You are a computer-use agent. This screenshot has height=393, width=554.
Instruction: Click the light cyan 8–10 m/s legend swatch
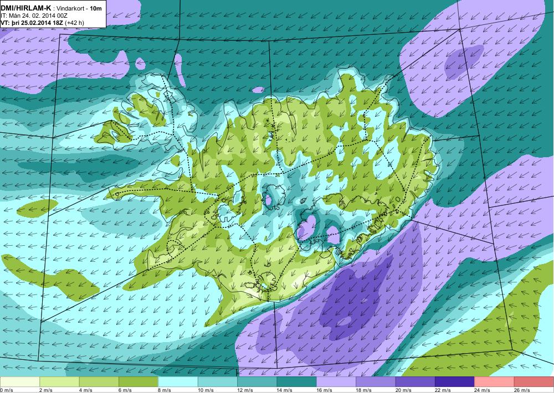(178, 382)
